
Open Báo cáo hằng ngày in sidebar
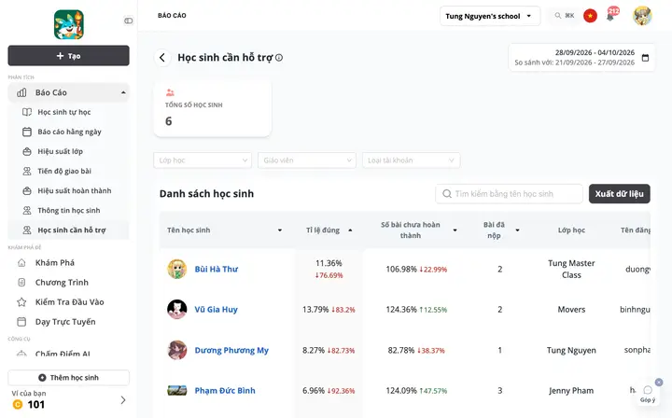[x=68, y=132]
